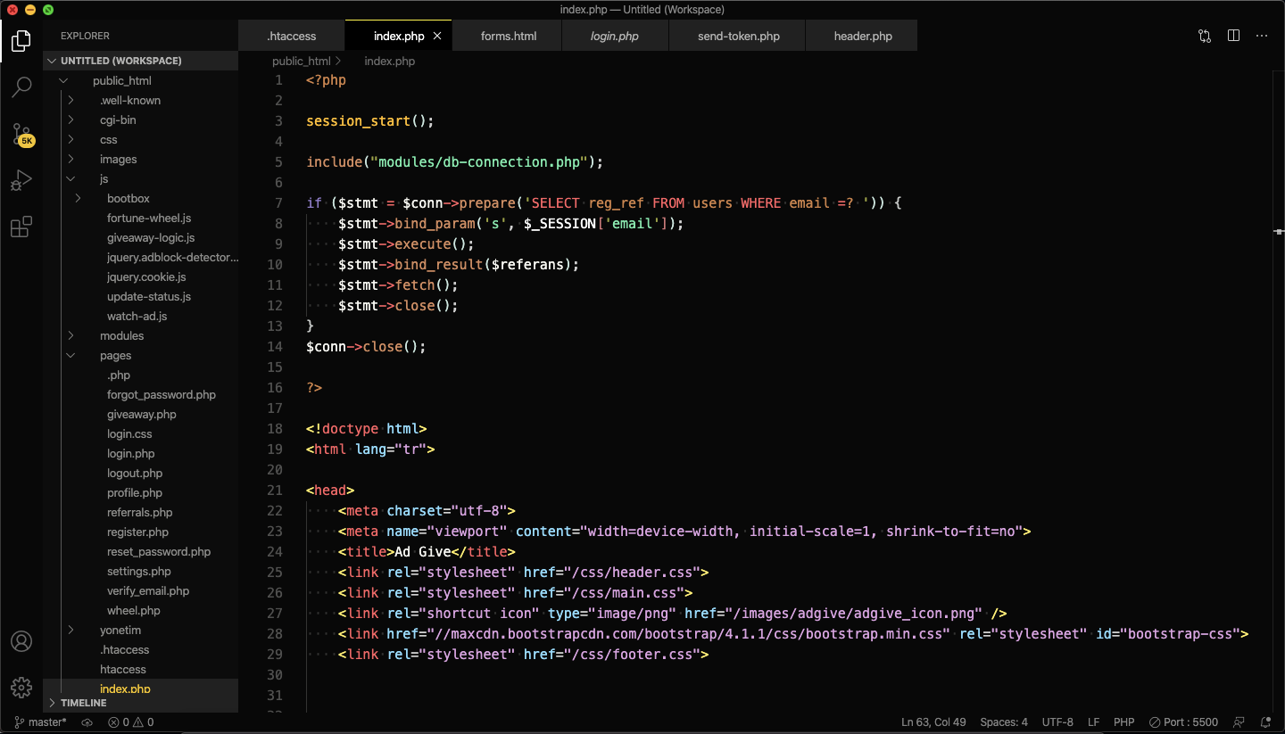Click public_html in the breadcrumb path

coord(301,61)
